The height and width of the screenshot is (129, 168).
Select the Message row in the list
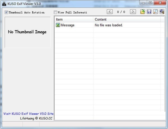(x=68, y=25)
